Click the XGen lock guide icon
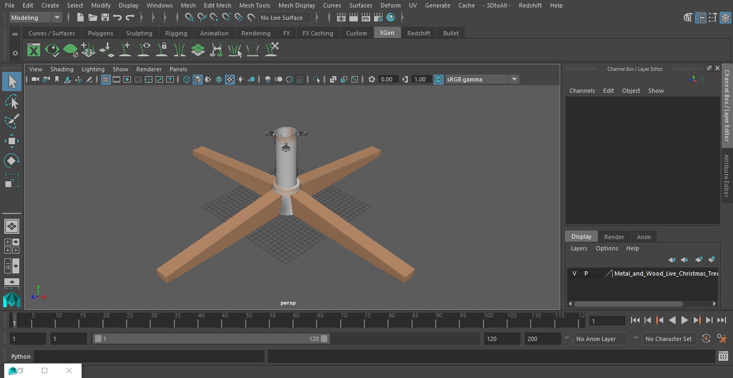The width and height of the screenshot is (733, 378). (162, 50)
